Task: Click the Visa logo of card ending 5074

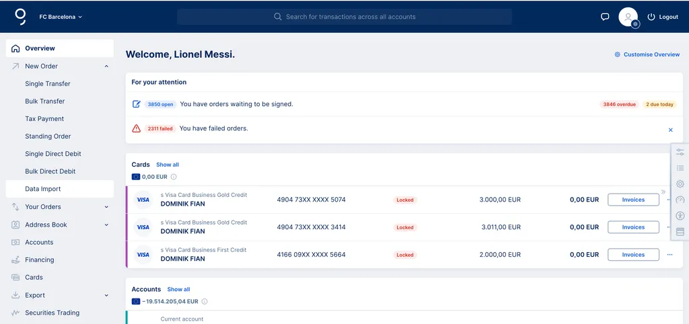Action: click(143, 200)
